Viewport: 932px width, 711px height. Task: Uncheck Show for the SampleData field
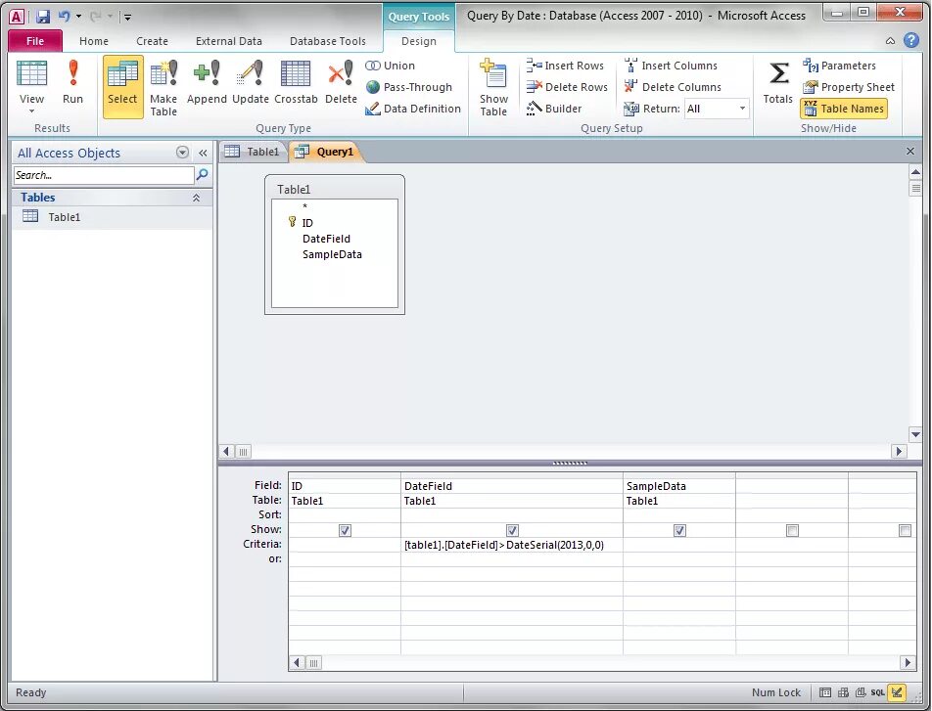coord(679,529)
